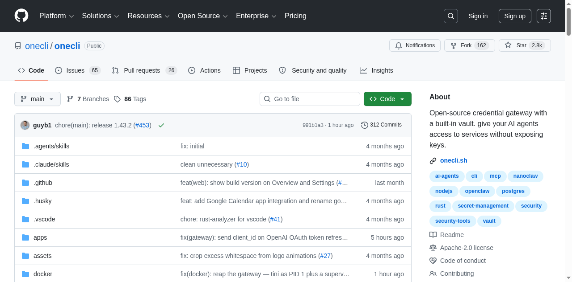Click guyb1's avatar thumbnail

pyautogui.click(x=25, y=125)
